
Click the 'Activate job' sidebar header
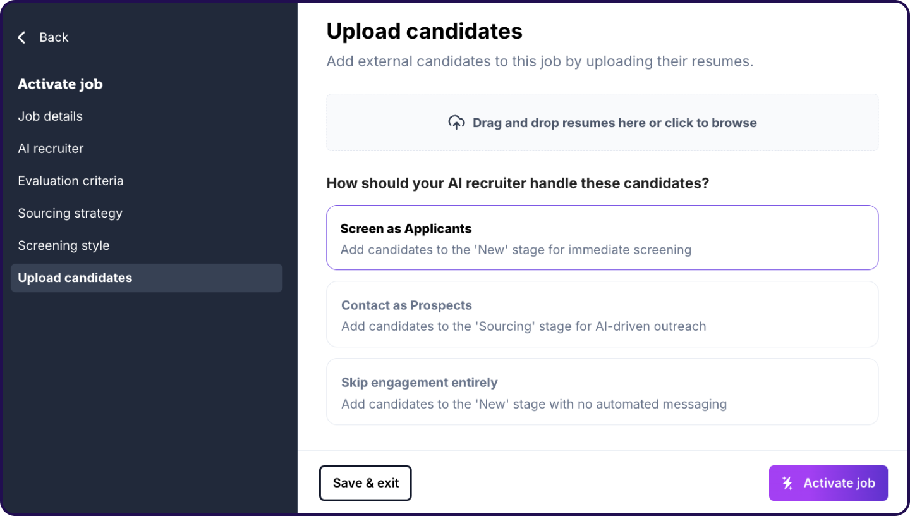(60, 84)
